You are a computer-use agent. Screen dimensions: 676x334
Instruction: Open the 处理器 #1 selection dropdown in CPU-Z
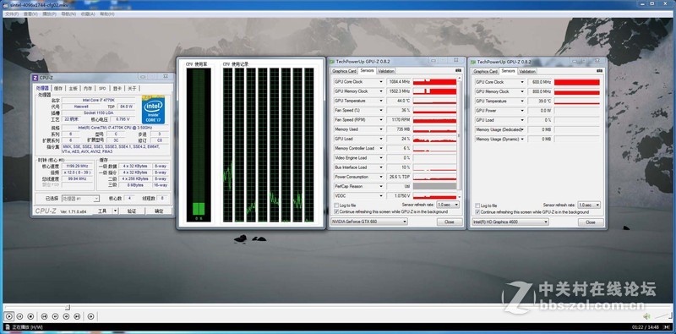[80, 199]
